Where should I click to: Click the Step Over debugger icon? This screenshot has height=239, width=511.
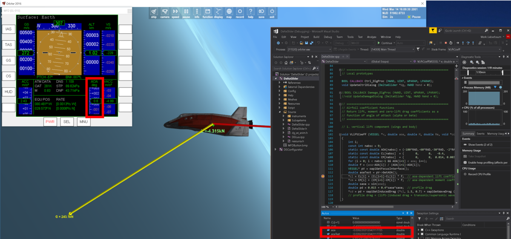(468, 43)
